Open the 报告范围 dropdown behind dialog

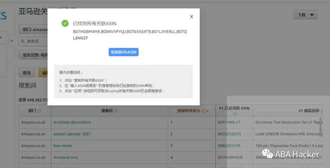(x=33, y=55)
